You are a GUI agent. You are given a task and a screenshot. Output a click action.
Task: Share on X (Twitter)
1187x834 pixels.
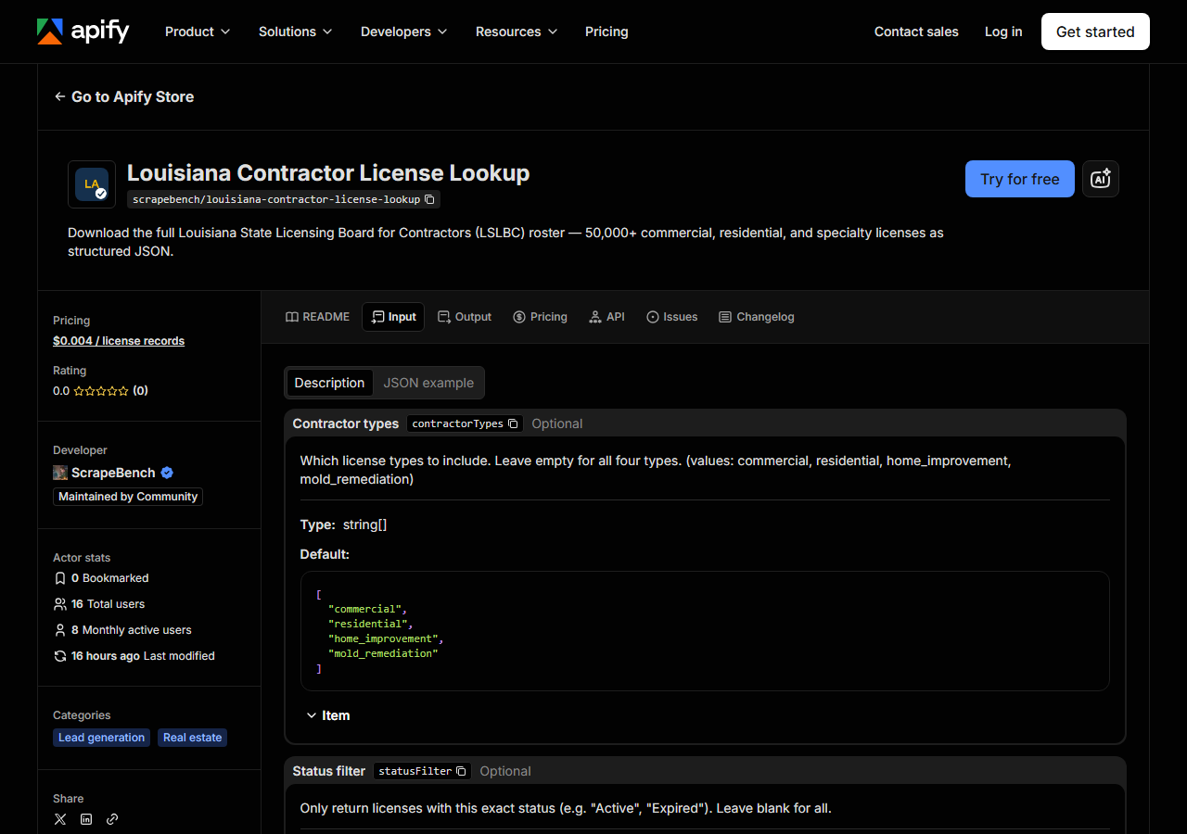click(x=60, y=819)
